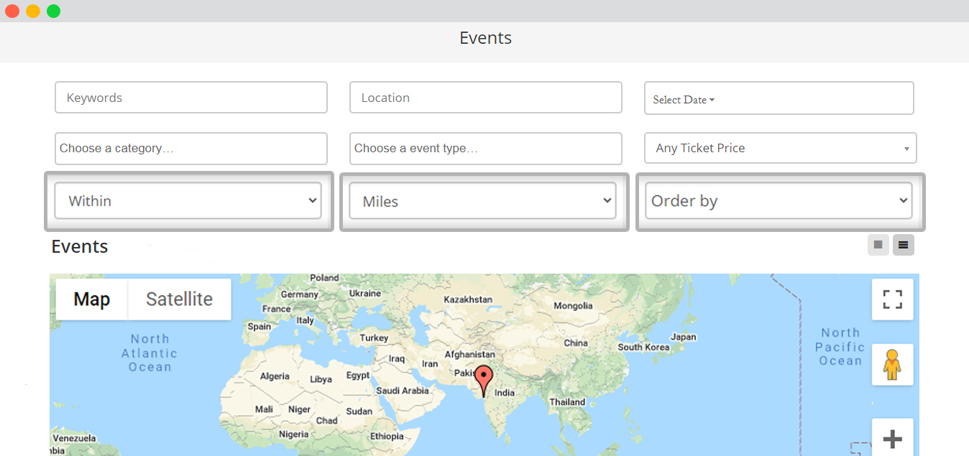Expand the Order by dropdown
The height and width of the screenshot is (456, 969).
pyautogui.click(x=779, y=201)
